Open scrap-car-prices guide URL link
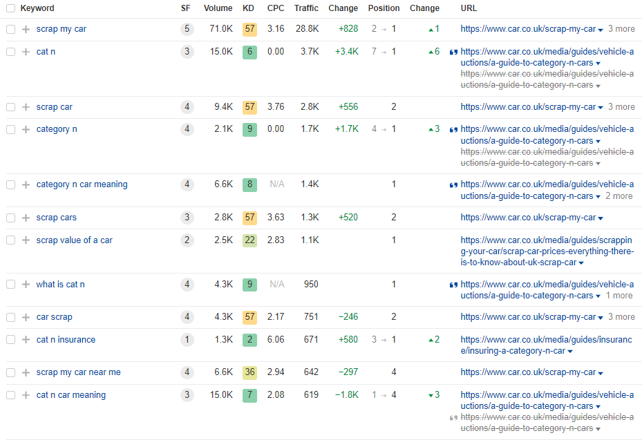Screen dimensions: 642x440 547,251
